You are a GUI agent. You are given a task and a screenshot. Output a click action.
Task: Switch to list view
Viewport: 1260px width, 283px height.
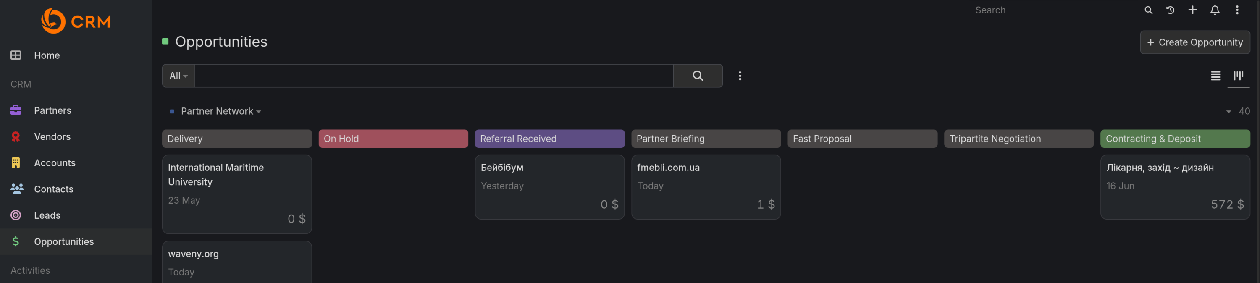click(1215, 76)
